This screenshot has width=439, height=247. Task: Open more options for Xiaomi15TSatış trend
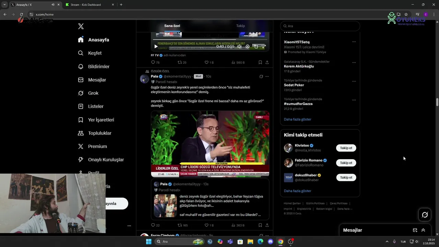point(354,42)
